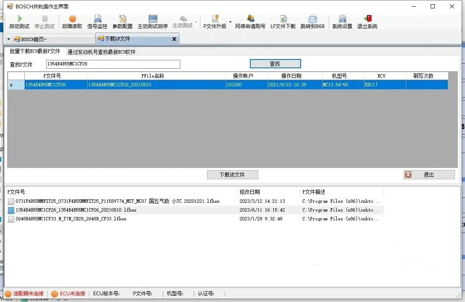The width and height of the screenshot is (465, 302).
Task: Click the ECU未连接 status indicator
Action: coord(68,293)
